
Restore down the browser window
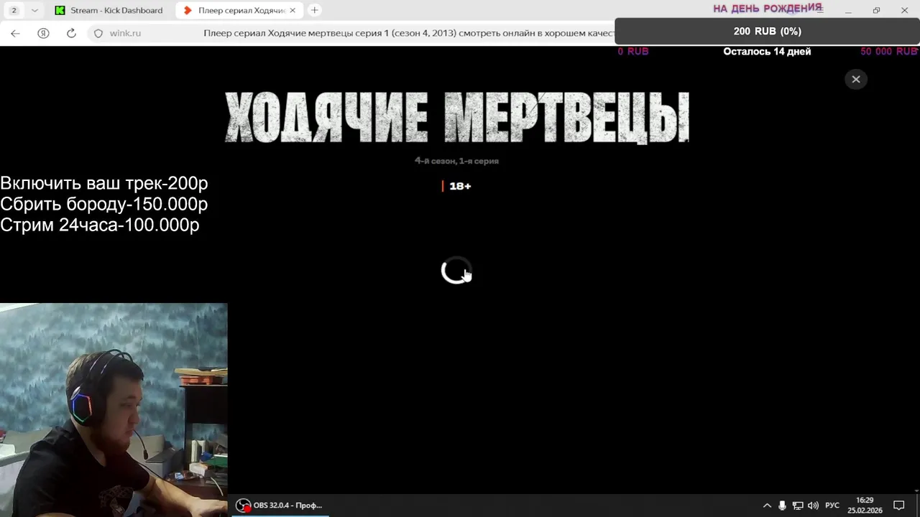click(876, 10)
